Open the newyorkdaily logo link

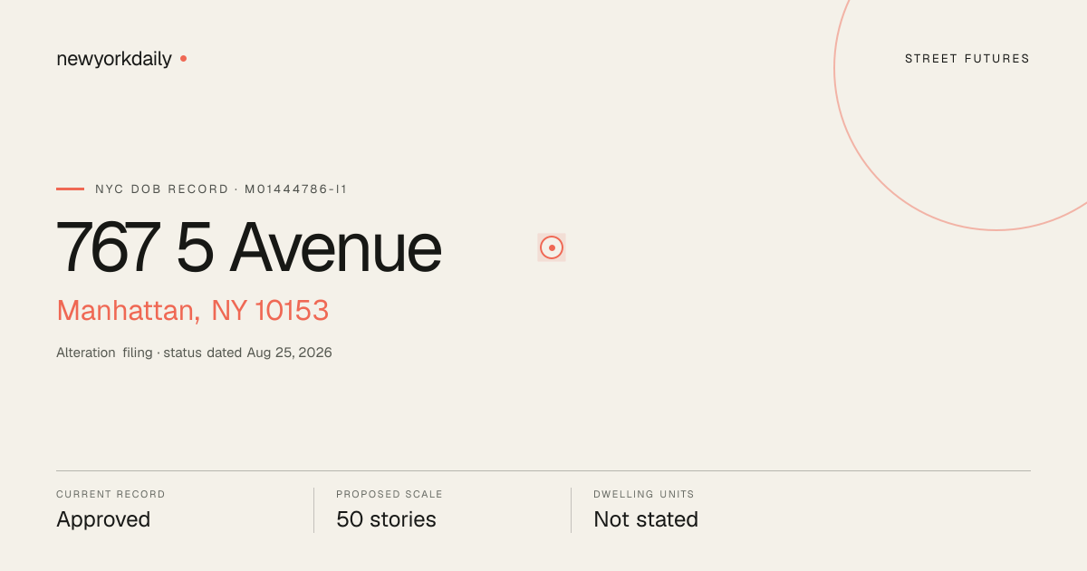click(114, 59)
